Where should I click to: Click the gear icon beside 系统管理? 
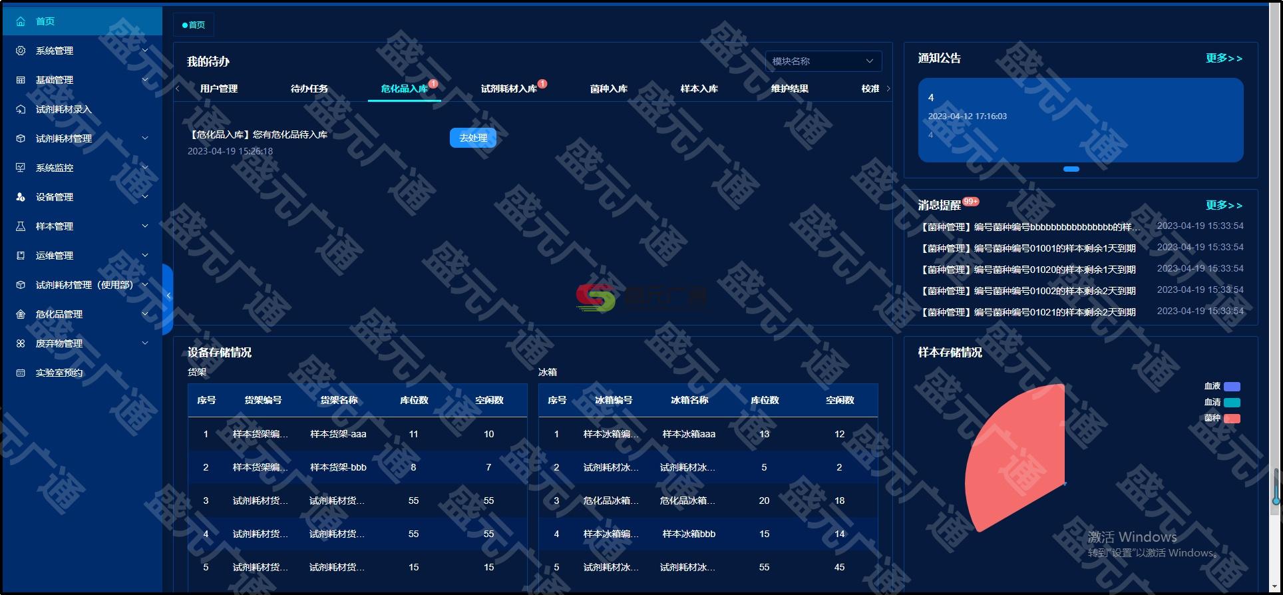click(21, 51)
